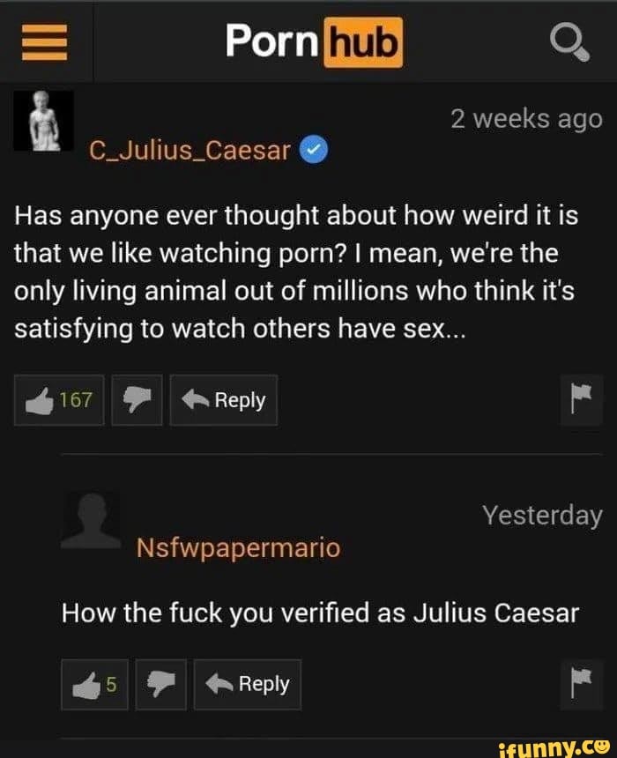Screen dimensions: 617x758
Task: Visit the Nsfwpapermario username profile
Action: coord(239,548)
